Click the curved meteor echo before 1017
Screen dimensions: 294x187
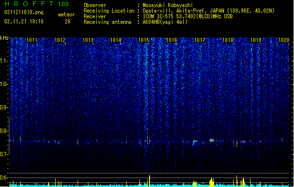coord(195,142)
